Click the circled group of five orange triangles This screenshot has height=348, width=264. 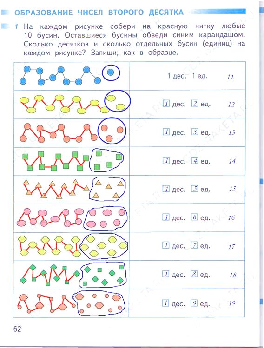(107, 189)
